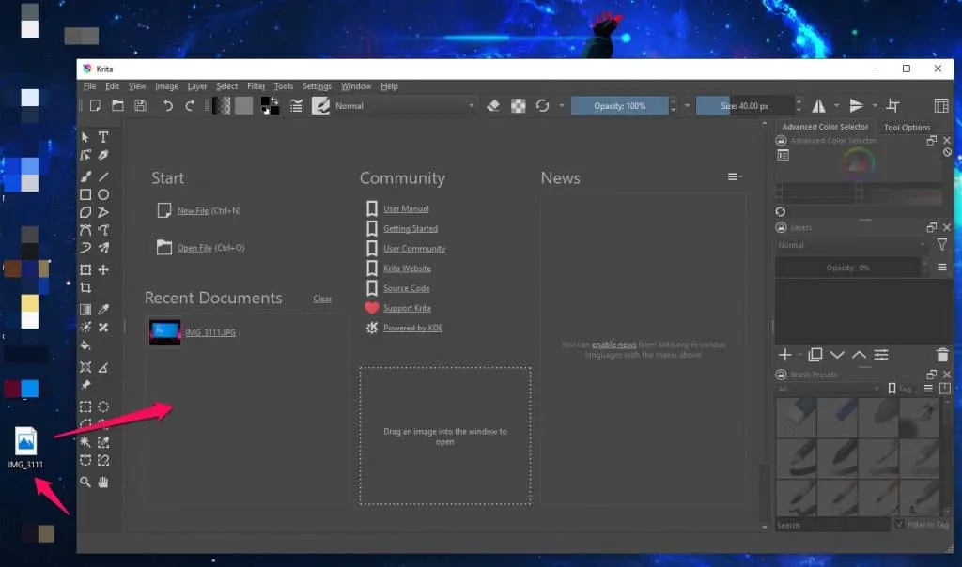Open the brush presets tag All dropdown
Image resolution: width=962 pixels, height=567 pixels.
click(x=829, y=390)
